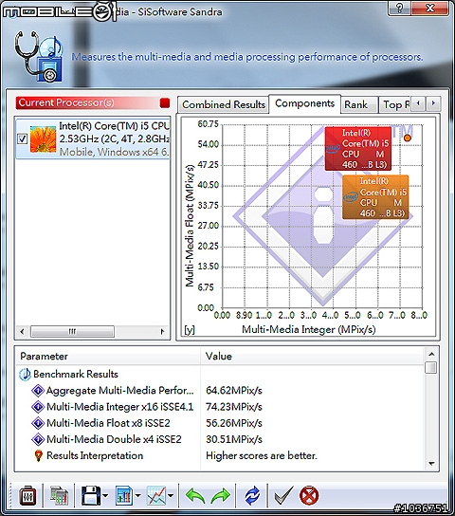Click the line graph icon
Image resolution: width=455 pixels, height=516 pixels.
tap(156, 495)
